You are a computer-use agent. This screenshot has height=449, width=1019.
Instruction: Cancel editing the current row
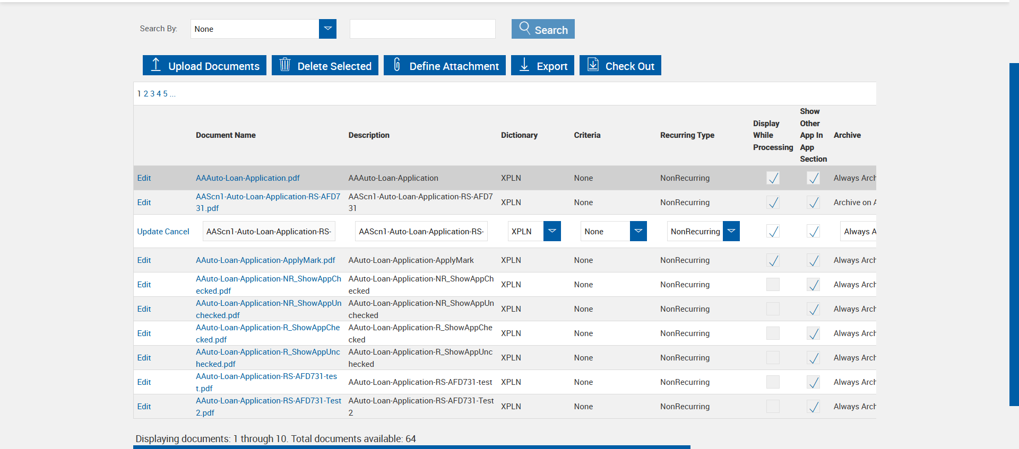tap(177, 232)
